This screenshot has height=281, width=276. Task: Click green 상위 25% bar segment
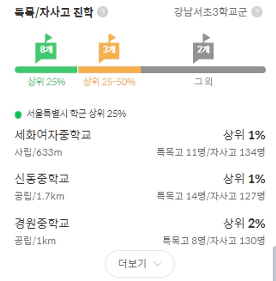46,70
